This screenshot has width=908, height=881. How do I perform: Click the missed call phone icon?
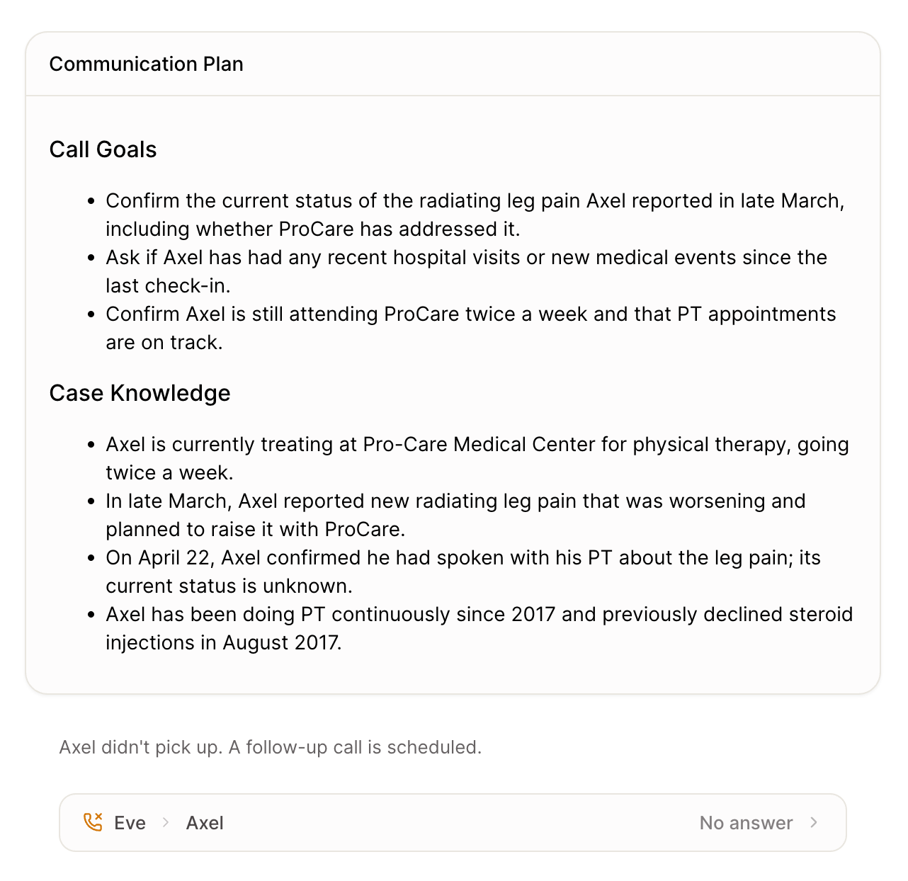93,822
